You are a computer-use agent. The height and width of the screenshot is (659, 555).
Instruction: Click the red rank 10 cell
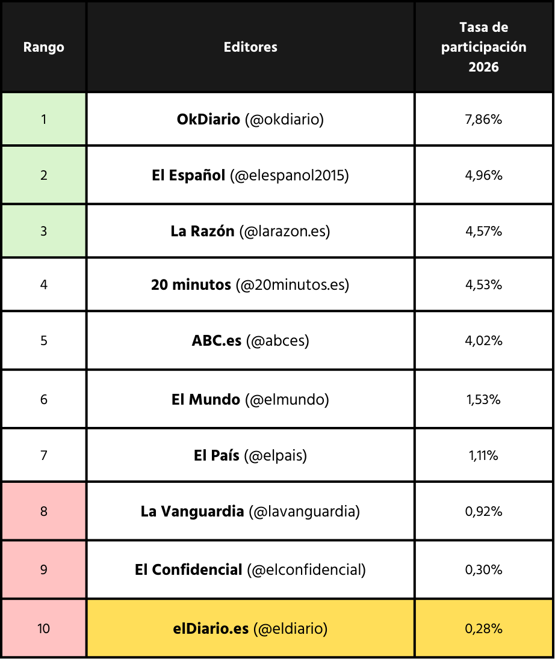pyautogui.click(x=44, y=628)
